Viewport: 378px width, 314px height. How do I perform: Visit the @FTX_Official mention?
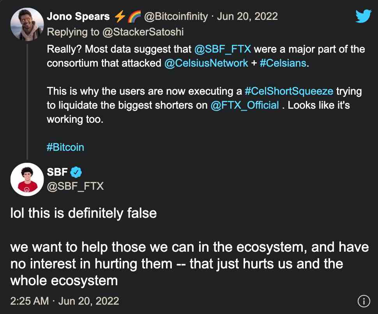click(245, 105)
